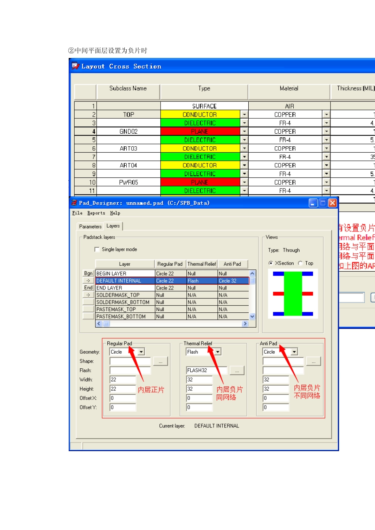This screenshot has width=375, height=530.
Task: Click the Anti Pad Width field
Action: (276, 380)
